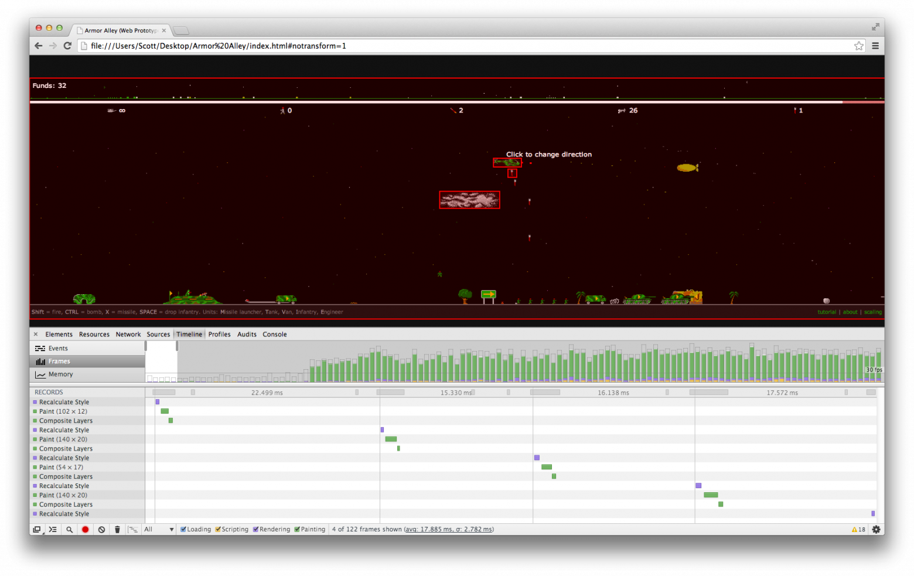This screenshot has width=914, height=576.
Task: Click the yellow balloon in the sky
Action: click(687, 168)
